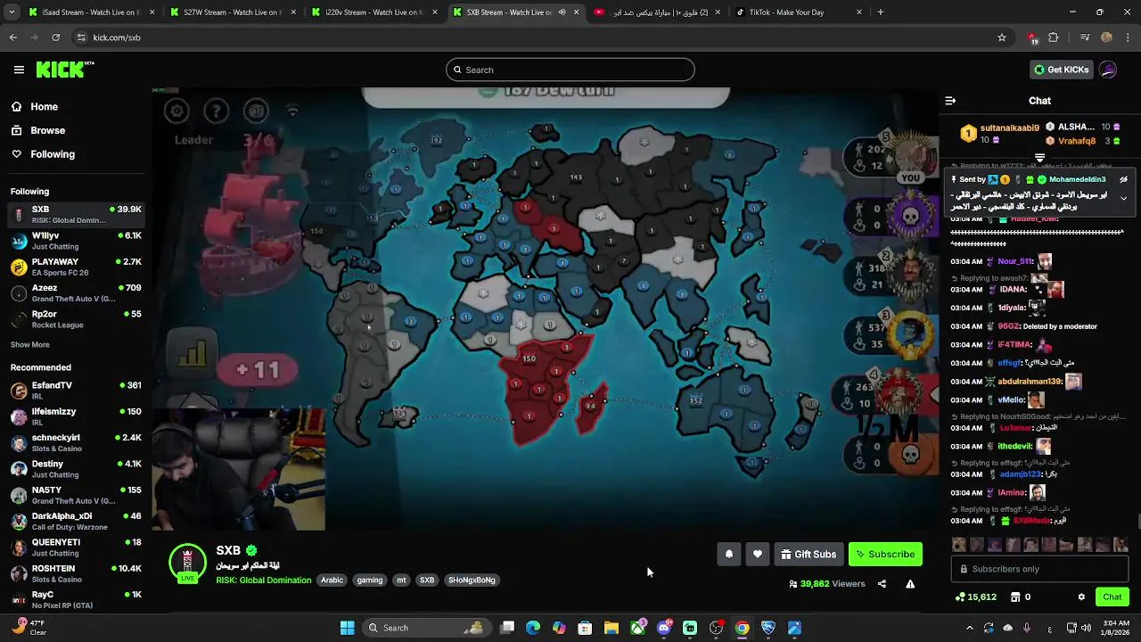
Task: Open Chrome three-dot menu
Action: [1129, 37]
